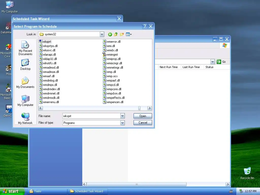Go back to the last folder visited
This screenshot has width=260, height=195.
(110, 34)
